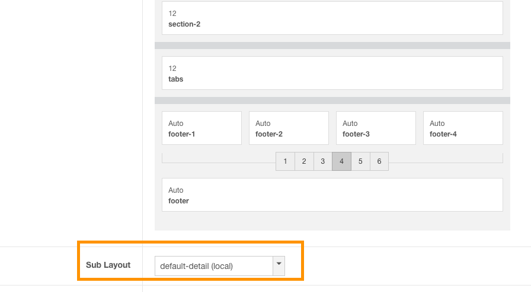This screenshot has width=531, height=292.
Task: Pick 6 columns for footer row
Action: click(x=379, y=161)
